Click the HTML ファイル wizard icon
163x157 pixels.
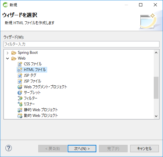[20, 70]
